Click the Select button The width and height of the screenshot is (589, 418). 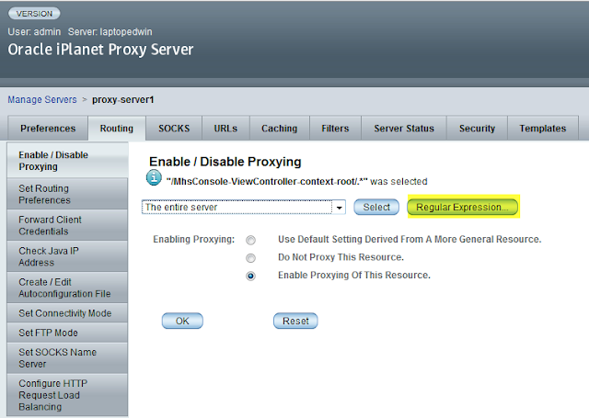376,208
